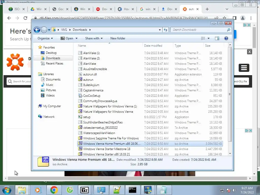This screenshot has height=195, width=260.
Task: Open Videos library
Action: point(50,95)
